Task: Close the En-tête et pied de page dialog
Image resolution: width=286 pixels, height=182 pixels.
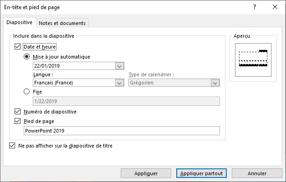Action: 275,7
